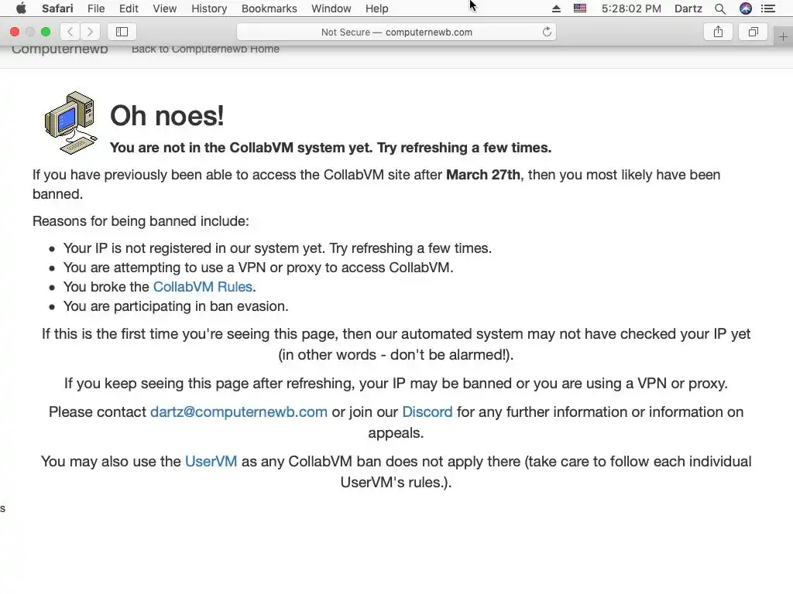The image size is (793, 594).
Task: Click the 'Your IP is not registered' bullet
Action: [277, 248]
